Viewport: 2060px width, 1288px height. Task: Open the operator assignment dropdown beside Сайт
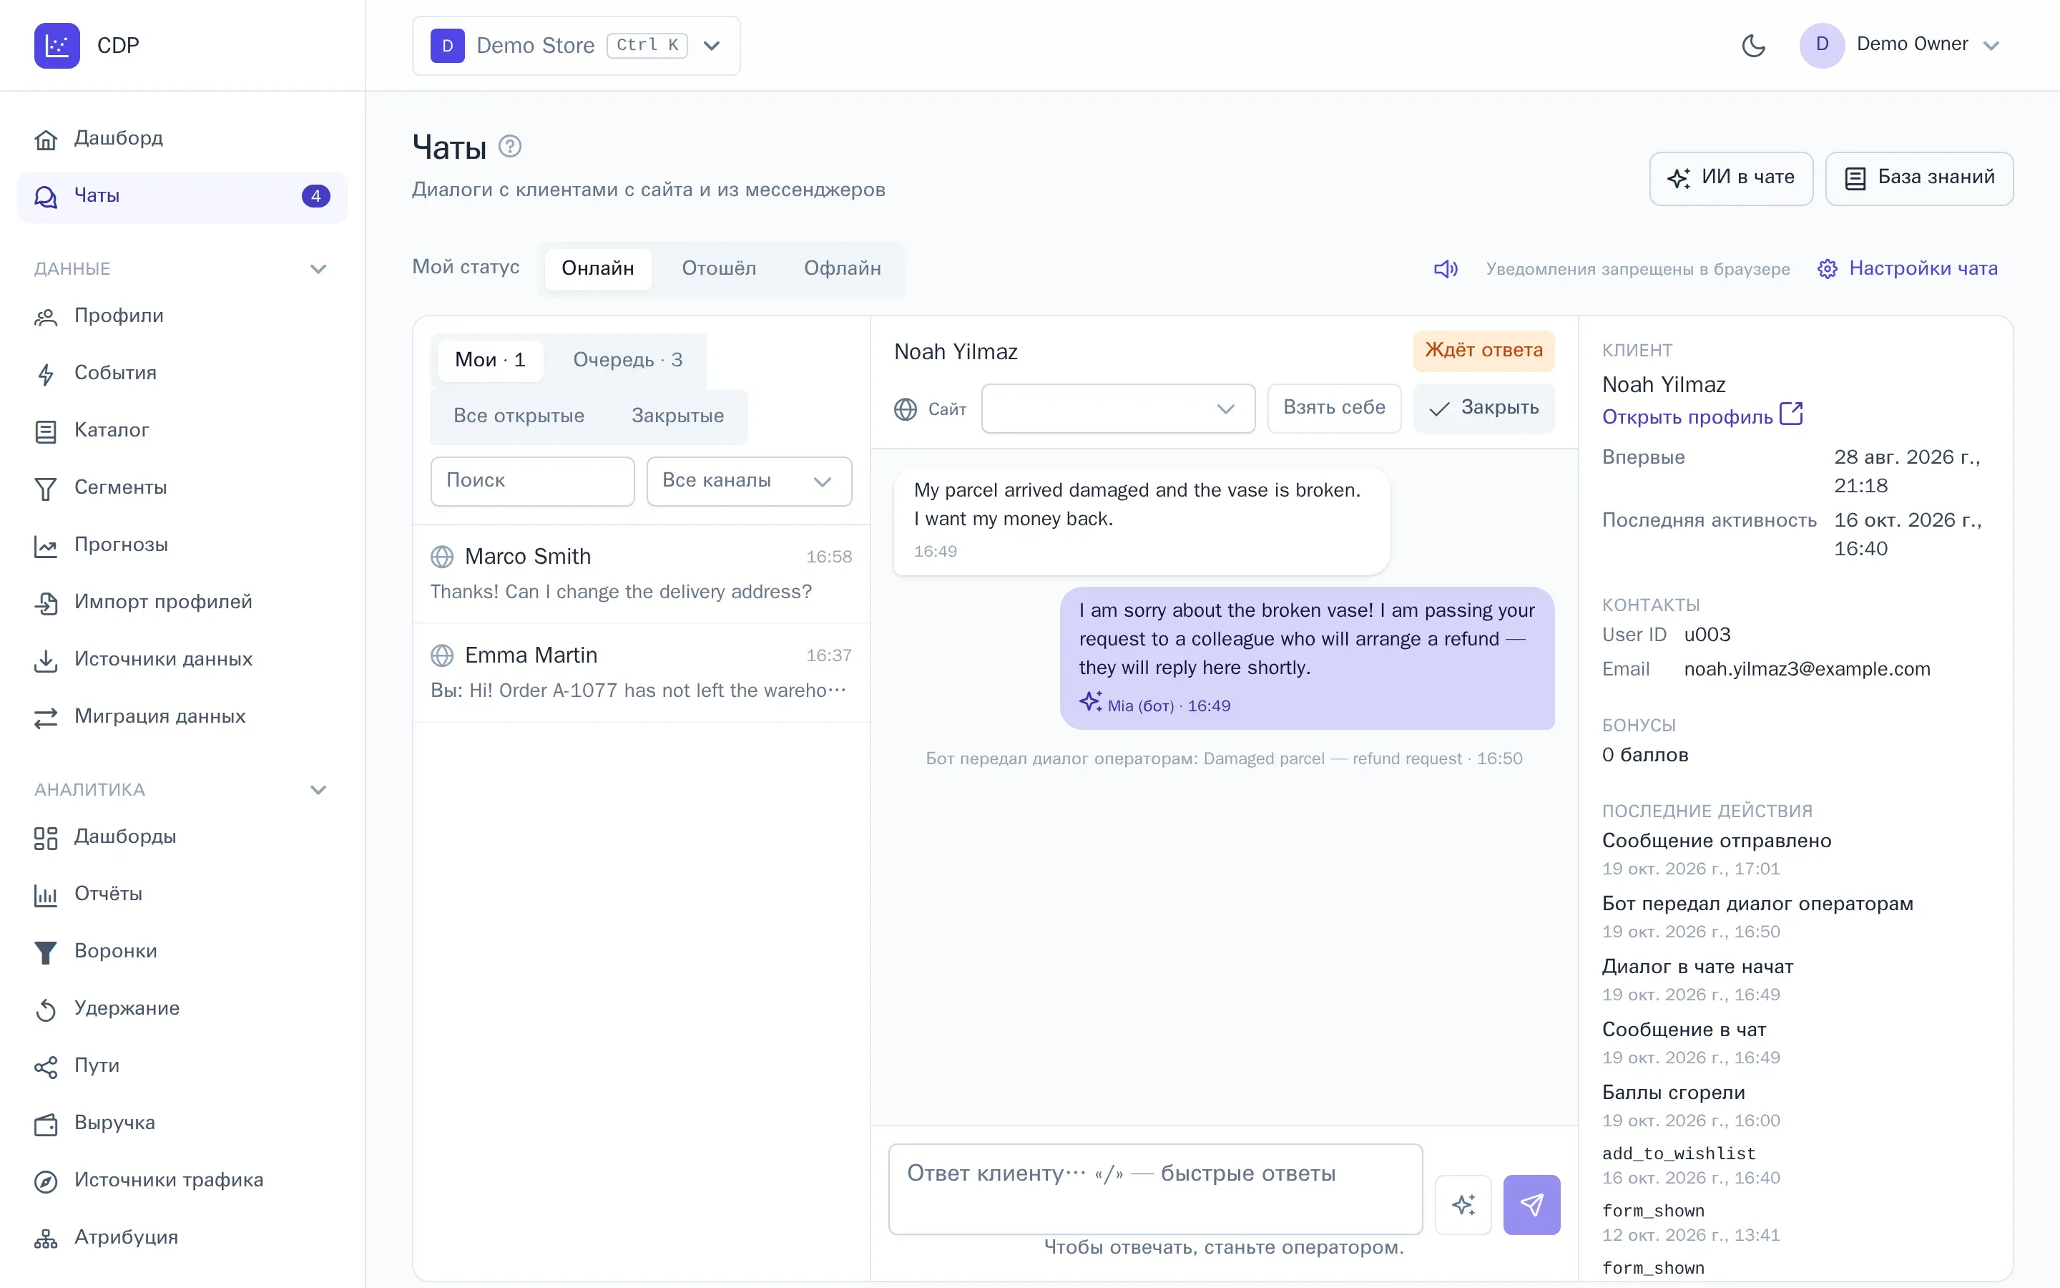click(x=1118, y=409)
